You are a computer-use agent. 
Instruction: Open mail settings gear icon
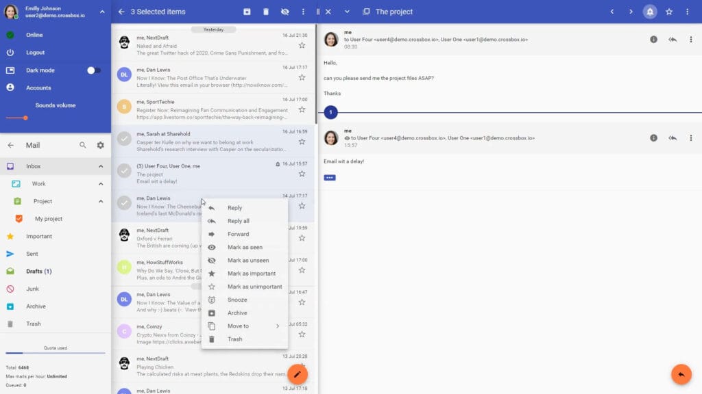click(101, 145)
